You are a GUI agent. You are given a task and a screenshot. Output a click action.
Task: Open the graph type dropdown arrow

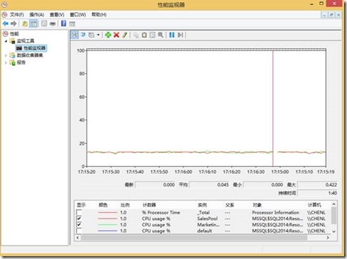98,35
